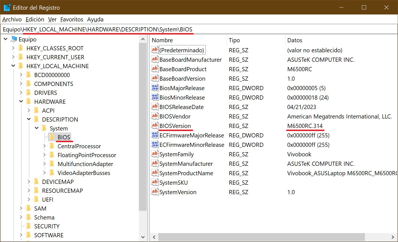Click the Registry Editor app icon in title bar
The height and width of the screenshot is (242, 398).
pos(7,8)
